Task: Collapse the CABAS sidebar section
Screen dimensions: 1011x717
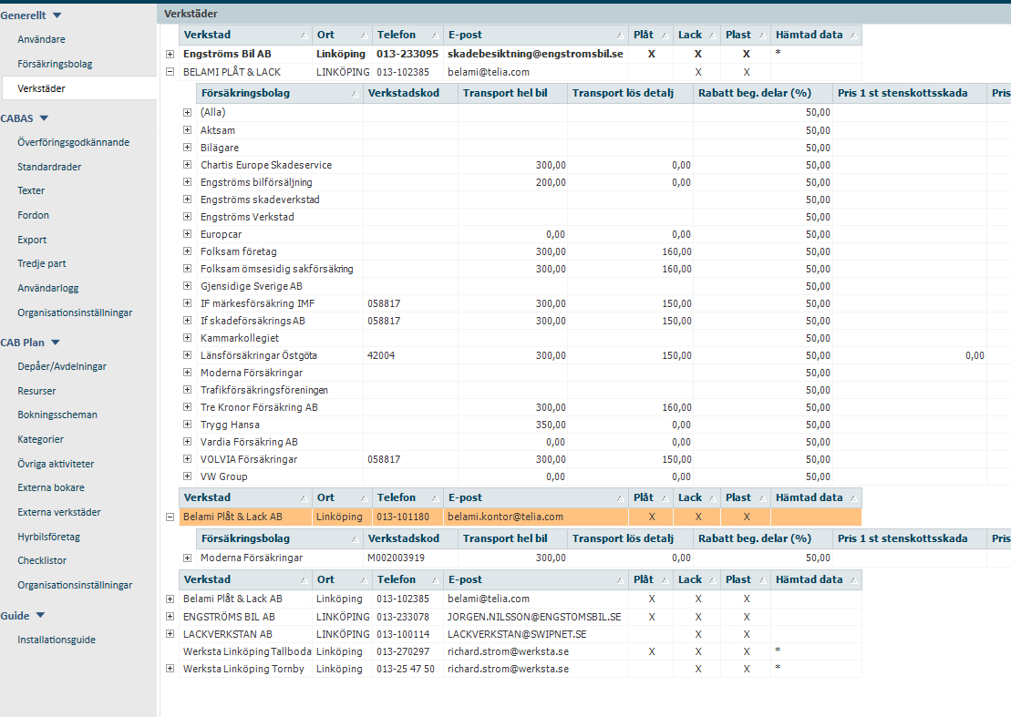Action: point(44,118)
